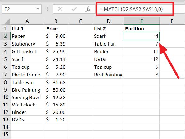The image size is (185, 139).
Task: Open the Name Box dropdown arrow
Action: 38,9
